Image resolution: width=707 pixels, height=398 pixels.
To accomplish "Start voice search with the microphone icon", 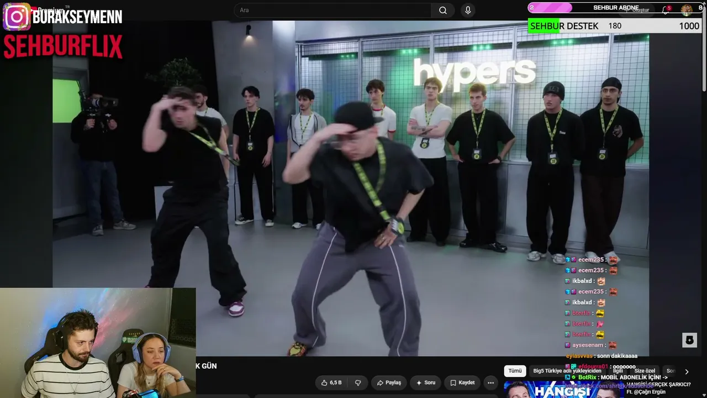I will coord(468,10).
